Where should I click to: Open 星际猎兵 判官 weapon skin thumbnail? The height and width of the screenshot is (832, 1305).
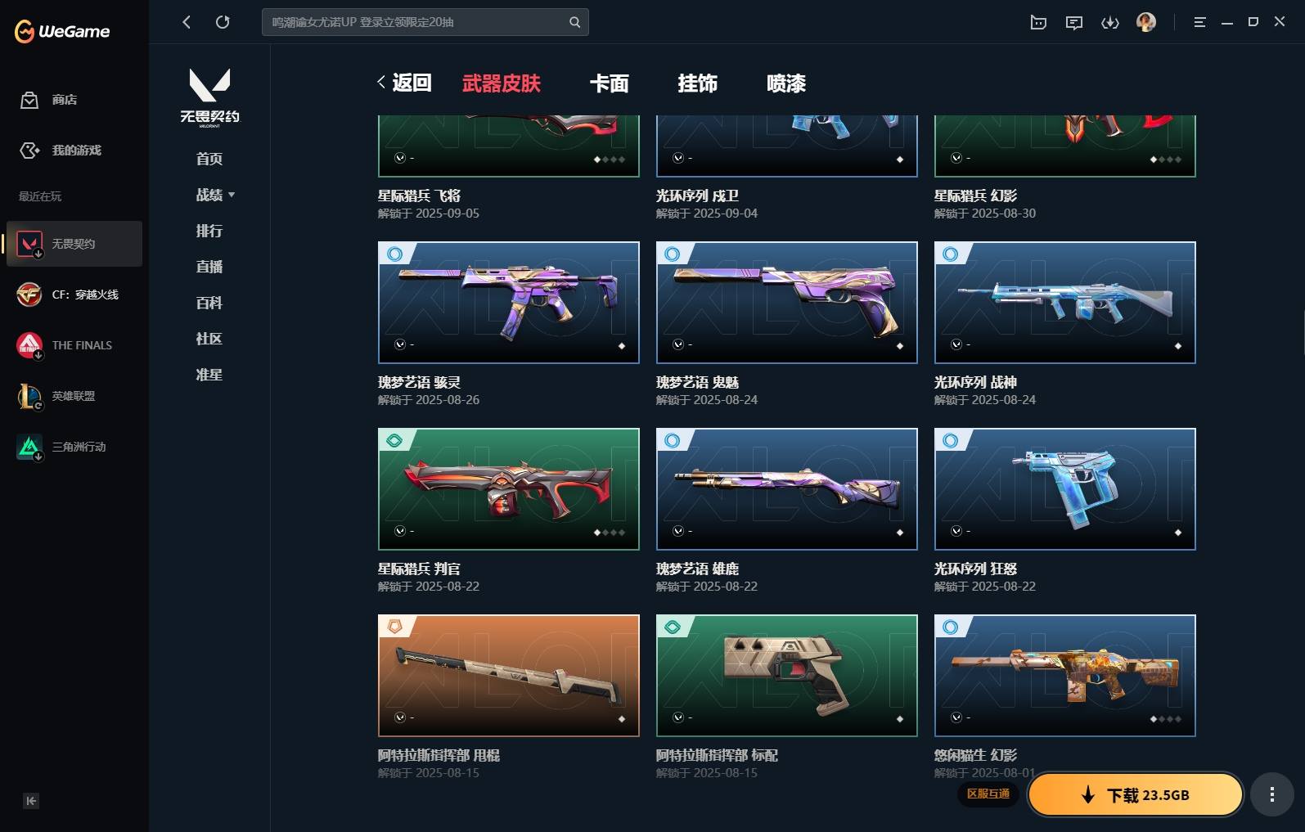point(508,489)
